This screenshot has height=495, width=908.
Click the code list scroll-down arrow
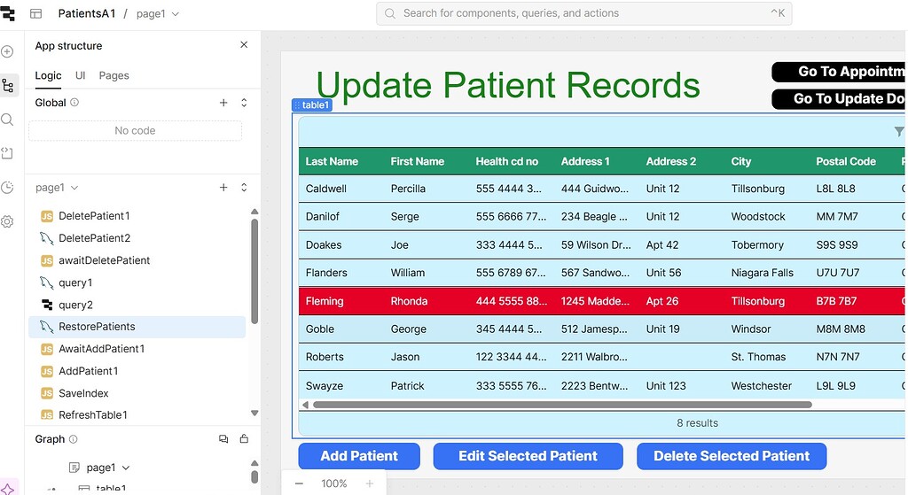point(254,413)
